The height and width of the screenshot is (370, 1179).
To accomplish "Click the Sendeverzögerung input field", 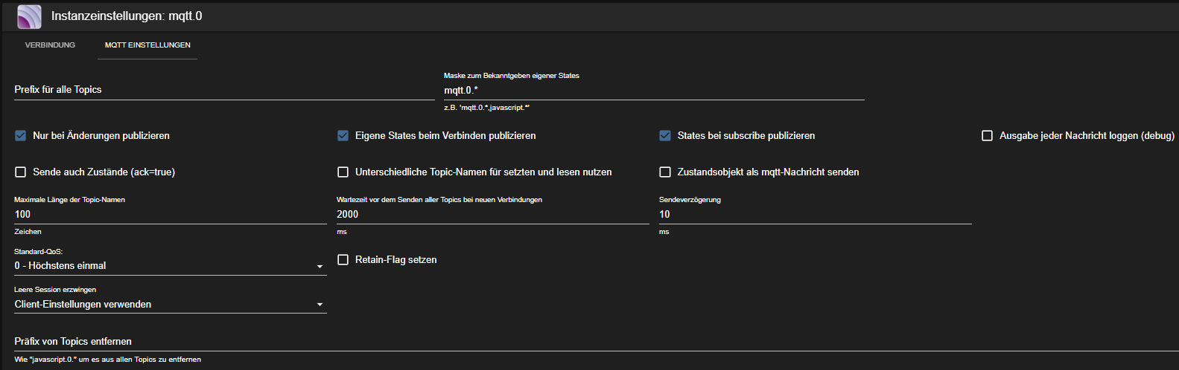I will tap(815, 215).
